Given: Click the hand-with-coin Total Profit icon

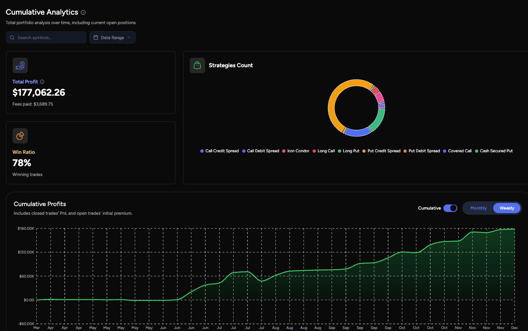Looking at the screenshot, I should 20,65.
